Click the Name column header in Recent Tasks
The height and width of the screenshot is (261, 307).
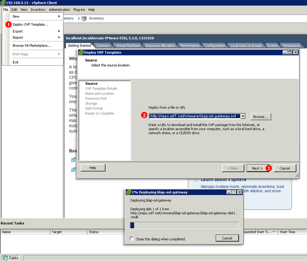25,232
